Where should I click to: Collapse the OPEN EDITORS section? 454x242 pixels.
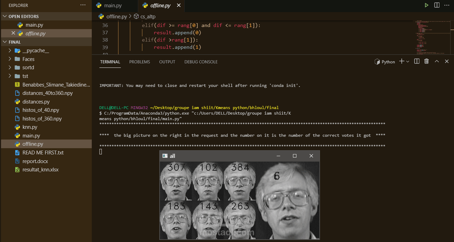click(x=46, y=16)
